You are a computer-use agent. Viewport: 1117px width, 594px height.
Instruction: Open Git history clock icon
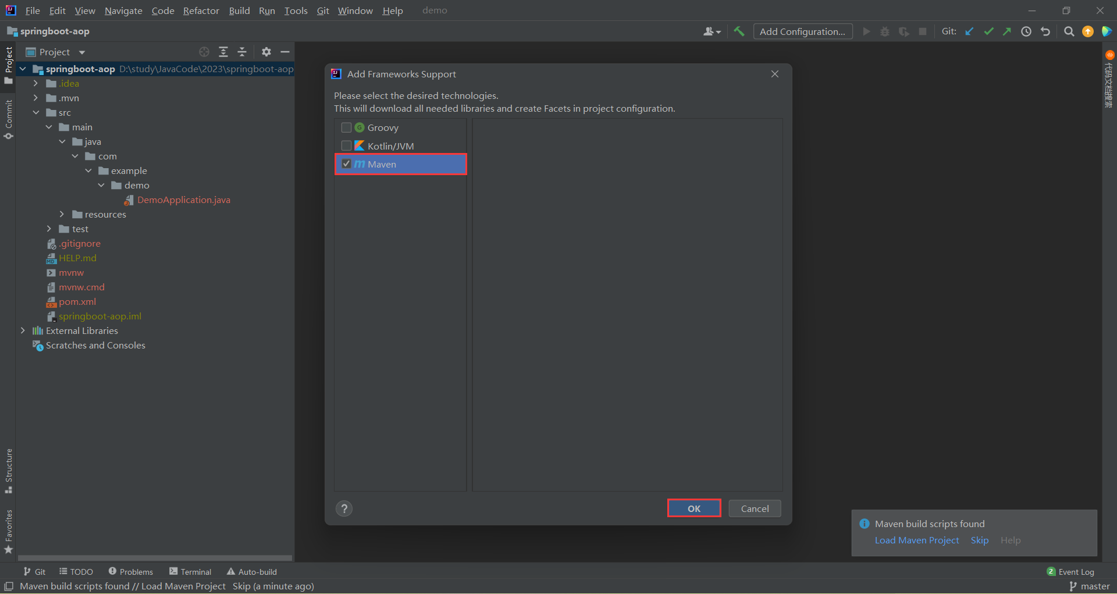pyautogui.click(x=1026, y=31)
